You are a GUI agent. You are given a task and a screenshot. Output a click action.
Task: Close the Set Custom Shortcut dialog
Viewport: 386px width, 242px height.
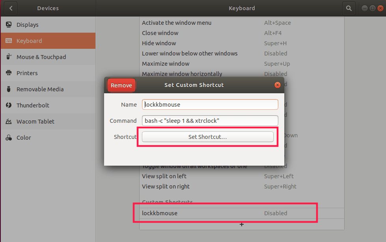point(278,85)
